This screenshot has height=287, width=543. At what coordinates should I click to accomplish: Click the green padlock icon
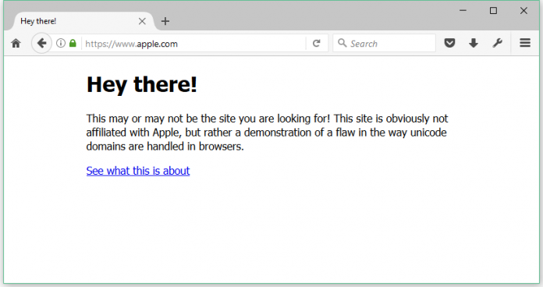pyautogui.click(x=73, y=43)
